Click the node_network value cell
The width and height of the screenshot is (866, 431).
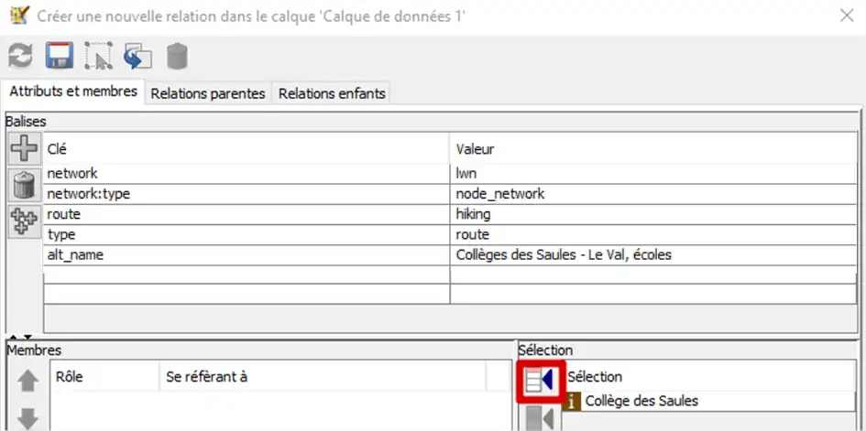(x=652, y=194)
